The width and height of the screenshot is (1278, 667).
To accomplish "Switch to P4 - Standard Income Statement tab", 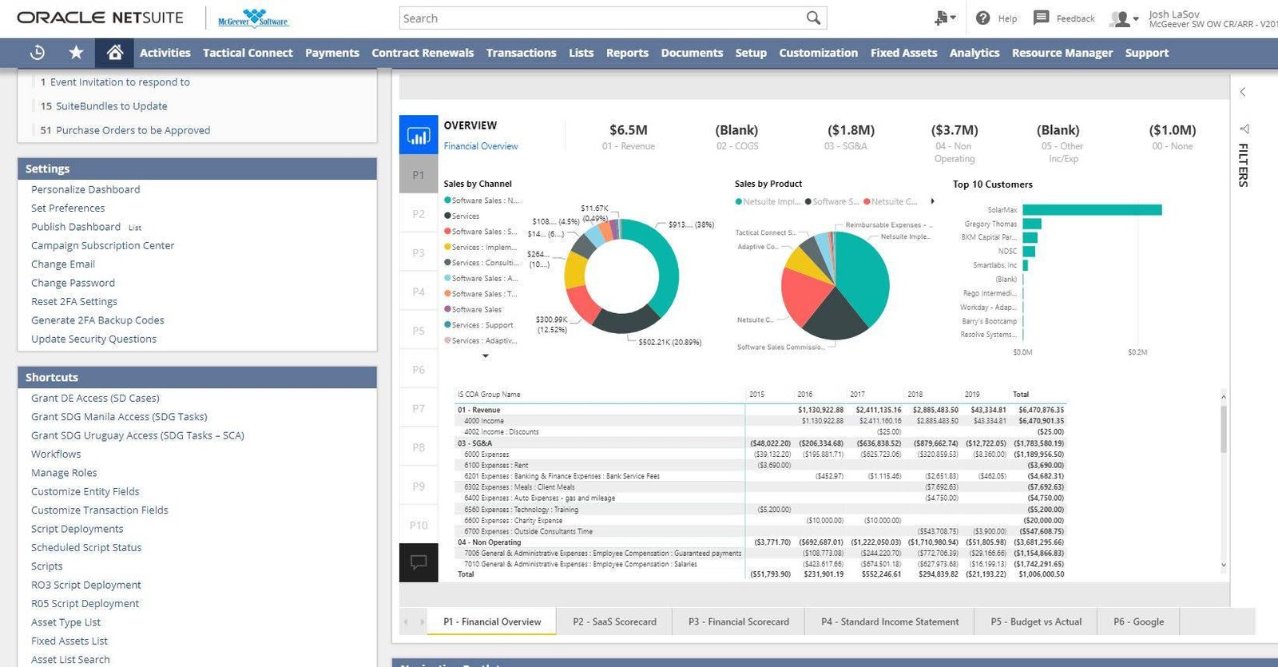I will [x=890, y=621].
